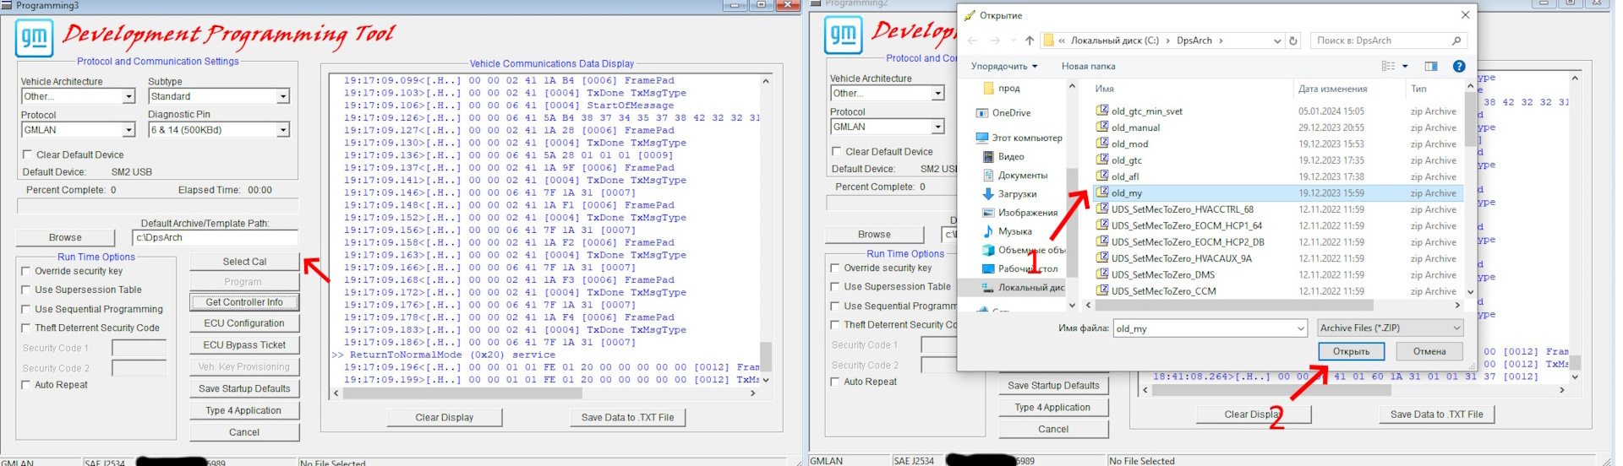Click Открыть to open the selected file
This screenshot has height=466, width=1623.
(1351, 351)
